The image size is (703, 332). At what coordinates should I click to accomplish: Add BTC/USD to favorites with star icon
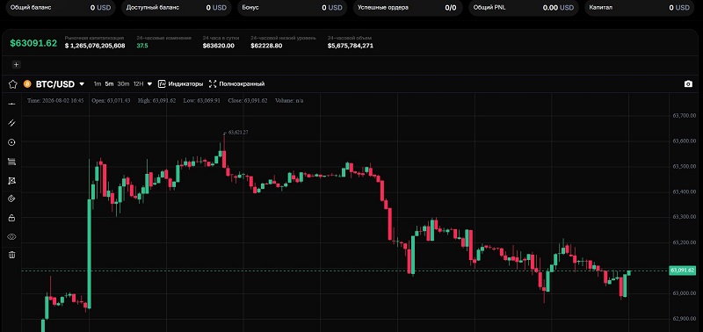[12, 83]
